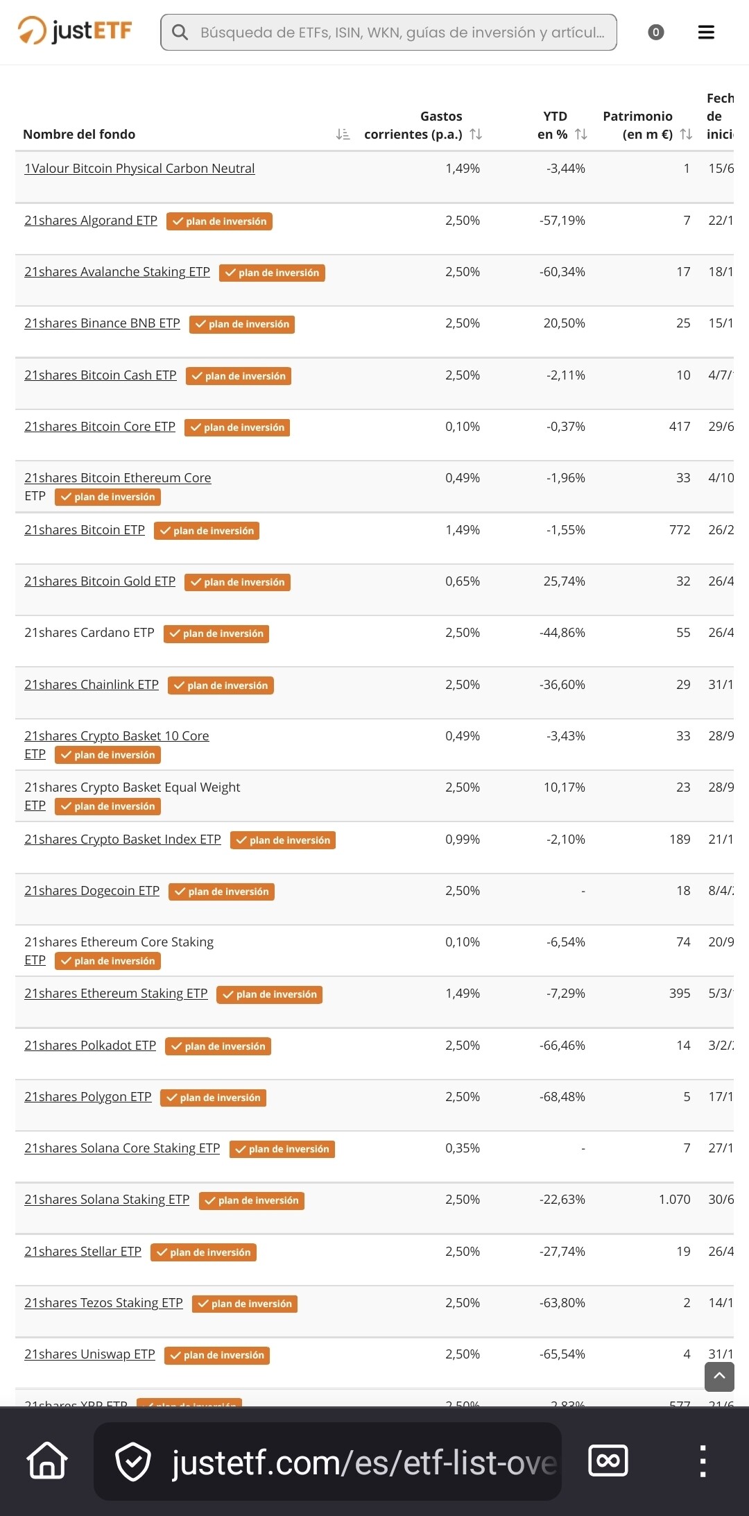
Task: Click the search magnifier icon
Action: point(180,33)
